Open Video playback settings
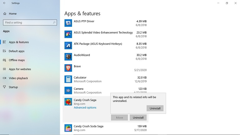 pyautogui.click(x=18, y=78)
